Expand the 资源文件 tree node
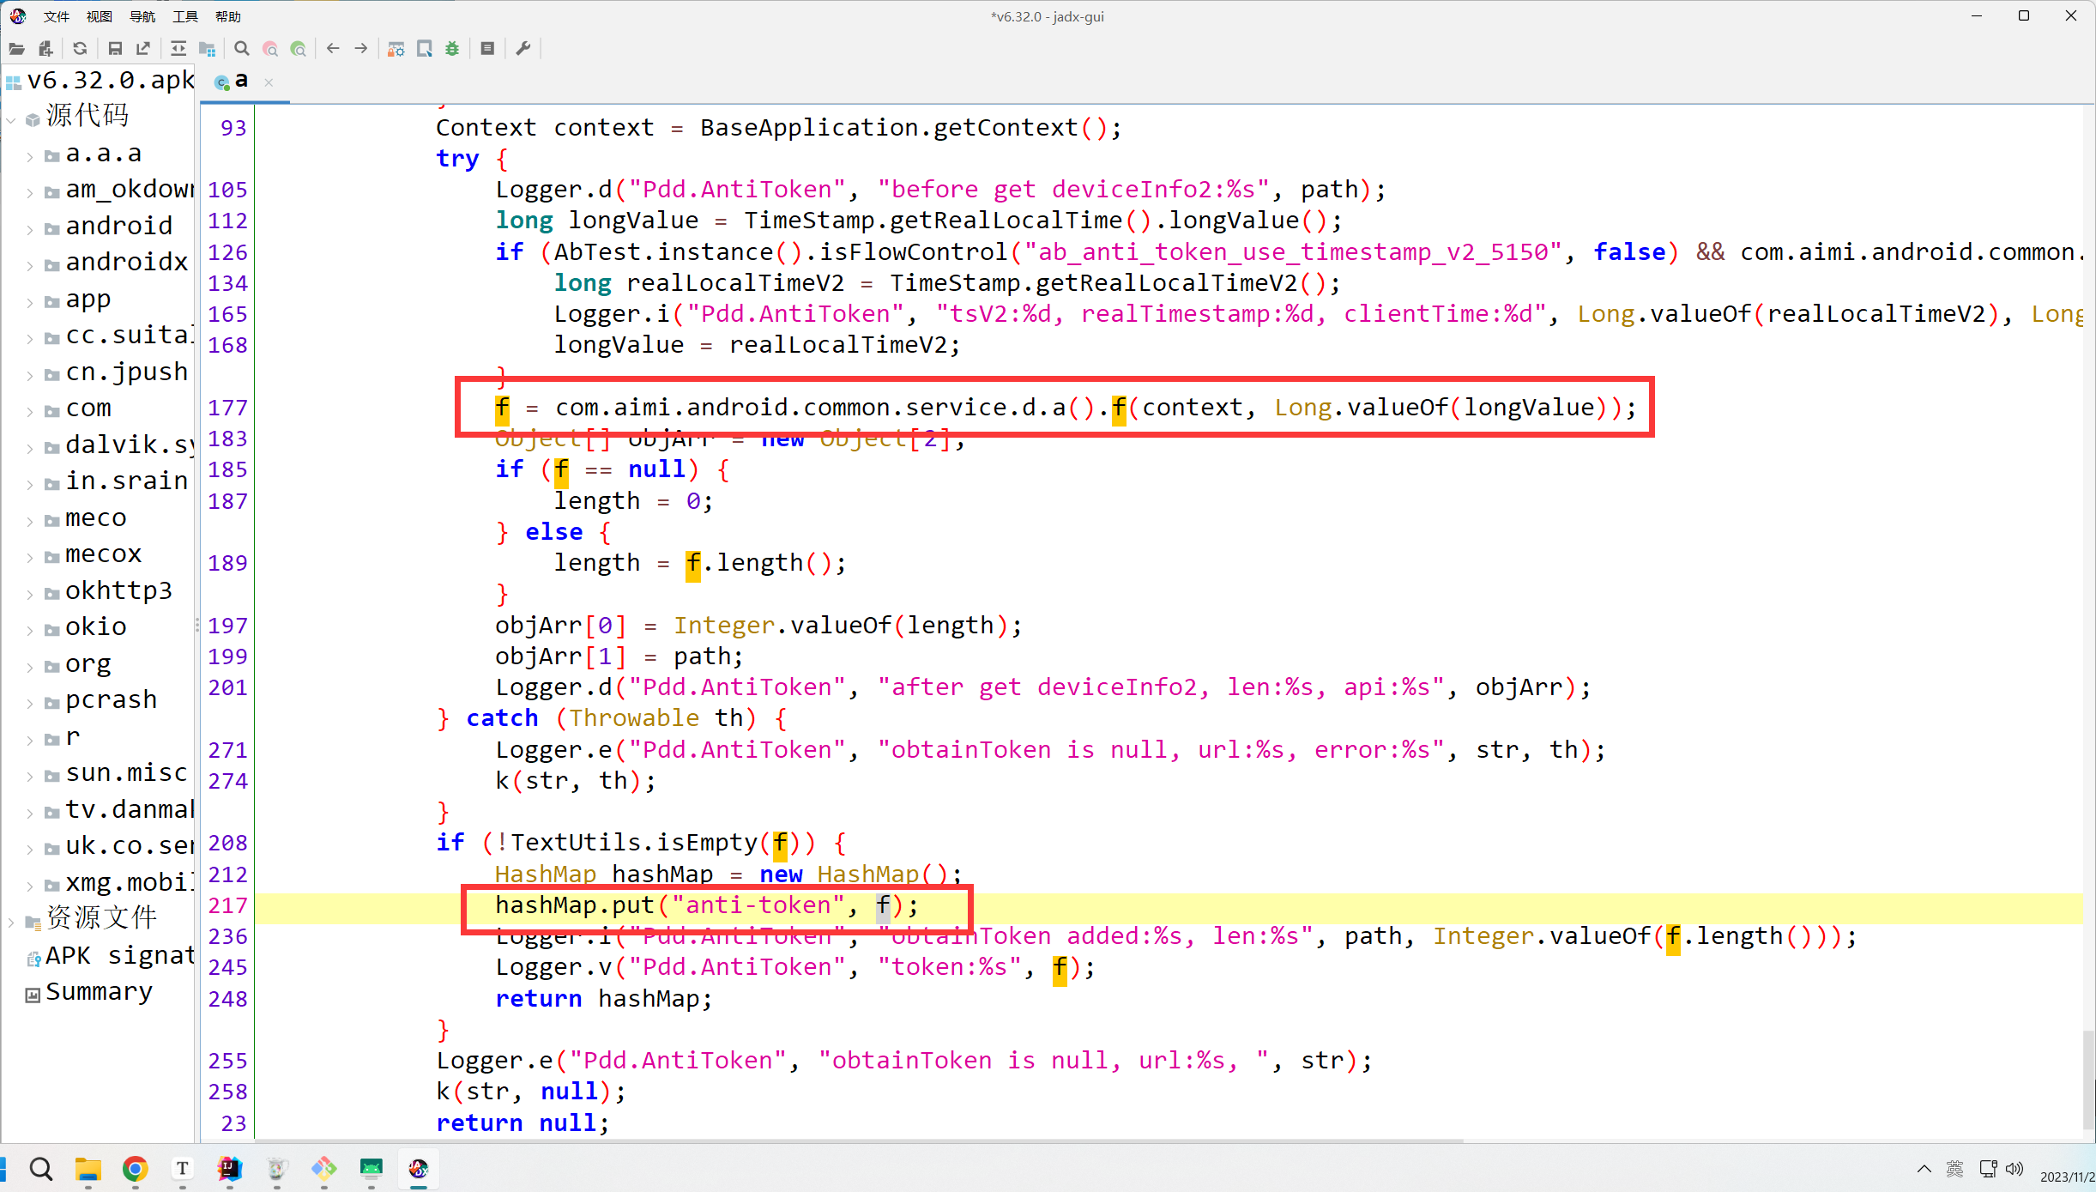 (x=11, y=922)
